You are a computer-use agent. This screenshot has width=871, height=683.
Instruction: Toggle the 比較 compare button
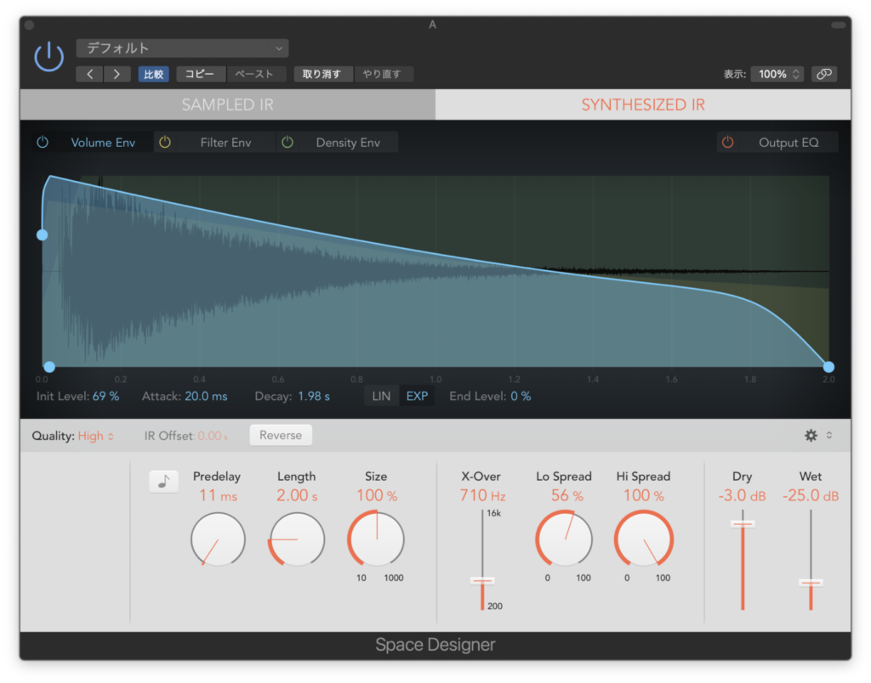(x=153, y=74)
